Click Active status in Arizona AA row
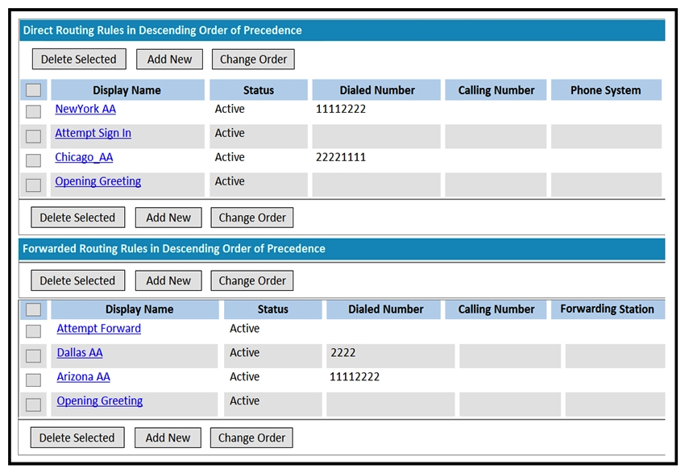Viewport: 685px width, 473px height. (x=245, y=376)
